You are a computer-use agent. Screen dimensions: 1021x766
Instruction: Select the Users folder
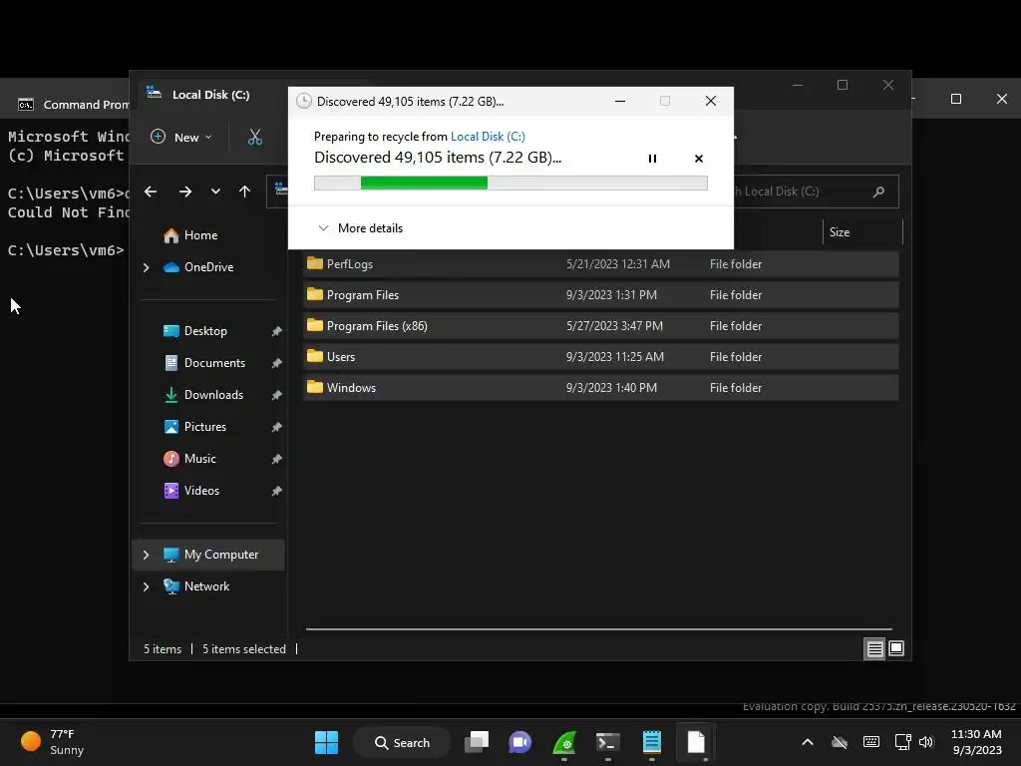pos(600,356)
